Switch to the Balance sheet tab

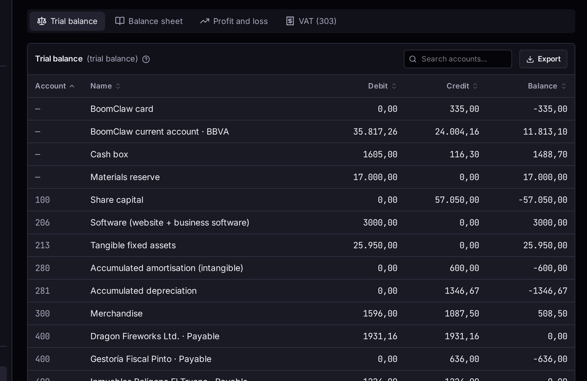click(149, 21)
